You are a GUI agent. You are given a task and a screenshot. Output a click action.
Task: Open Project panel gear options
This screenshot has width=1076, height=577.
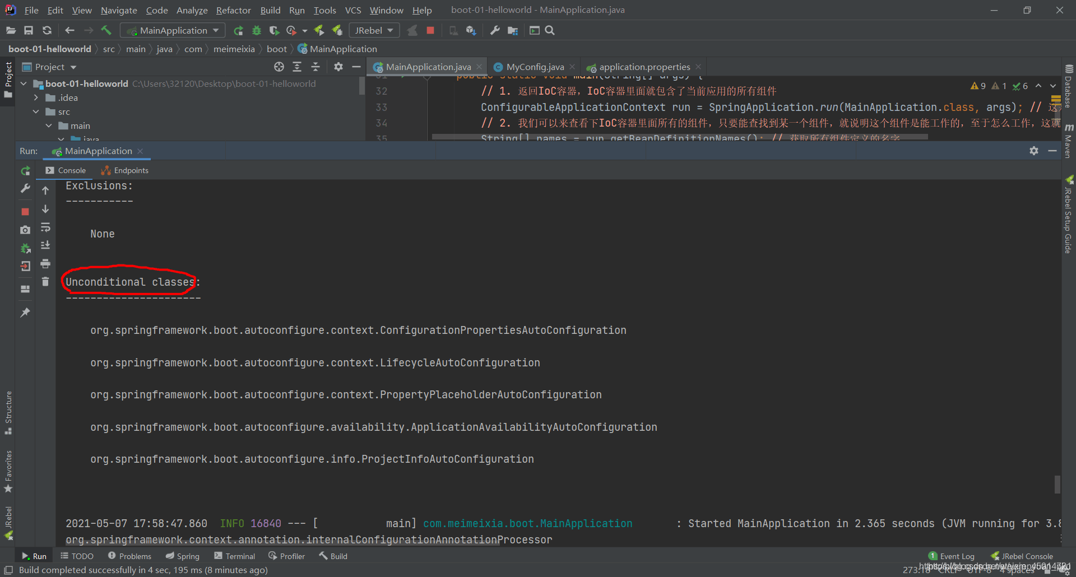point(338,67)
